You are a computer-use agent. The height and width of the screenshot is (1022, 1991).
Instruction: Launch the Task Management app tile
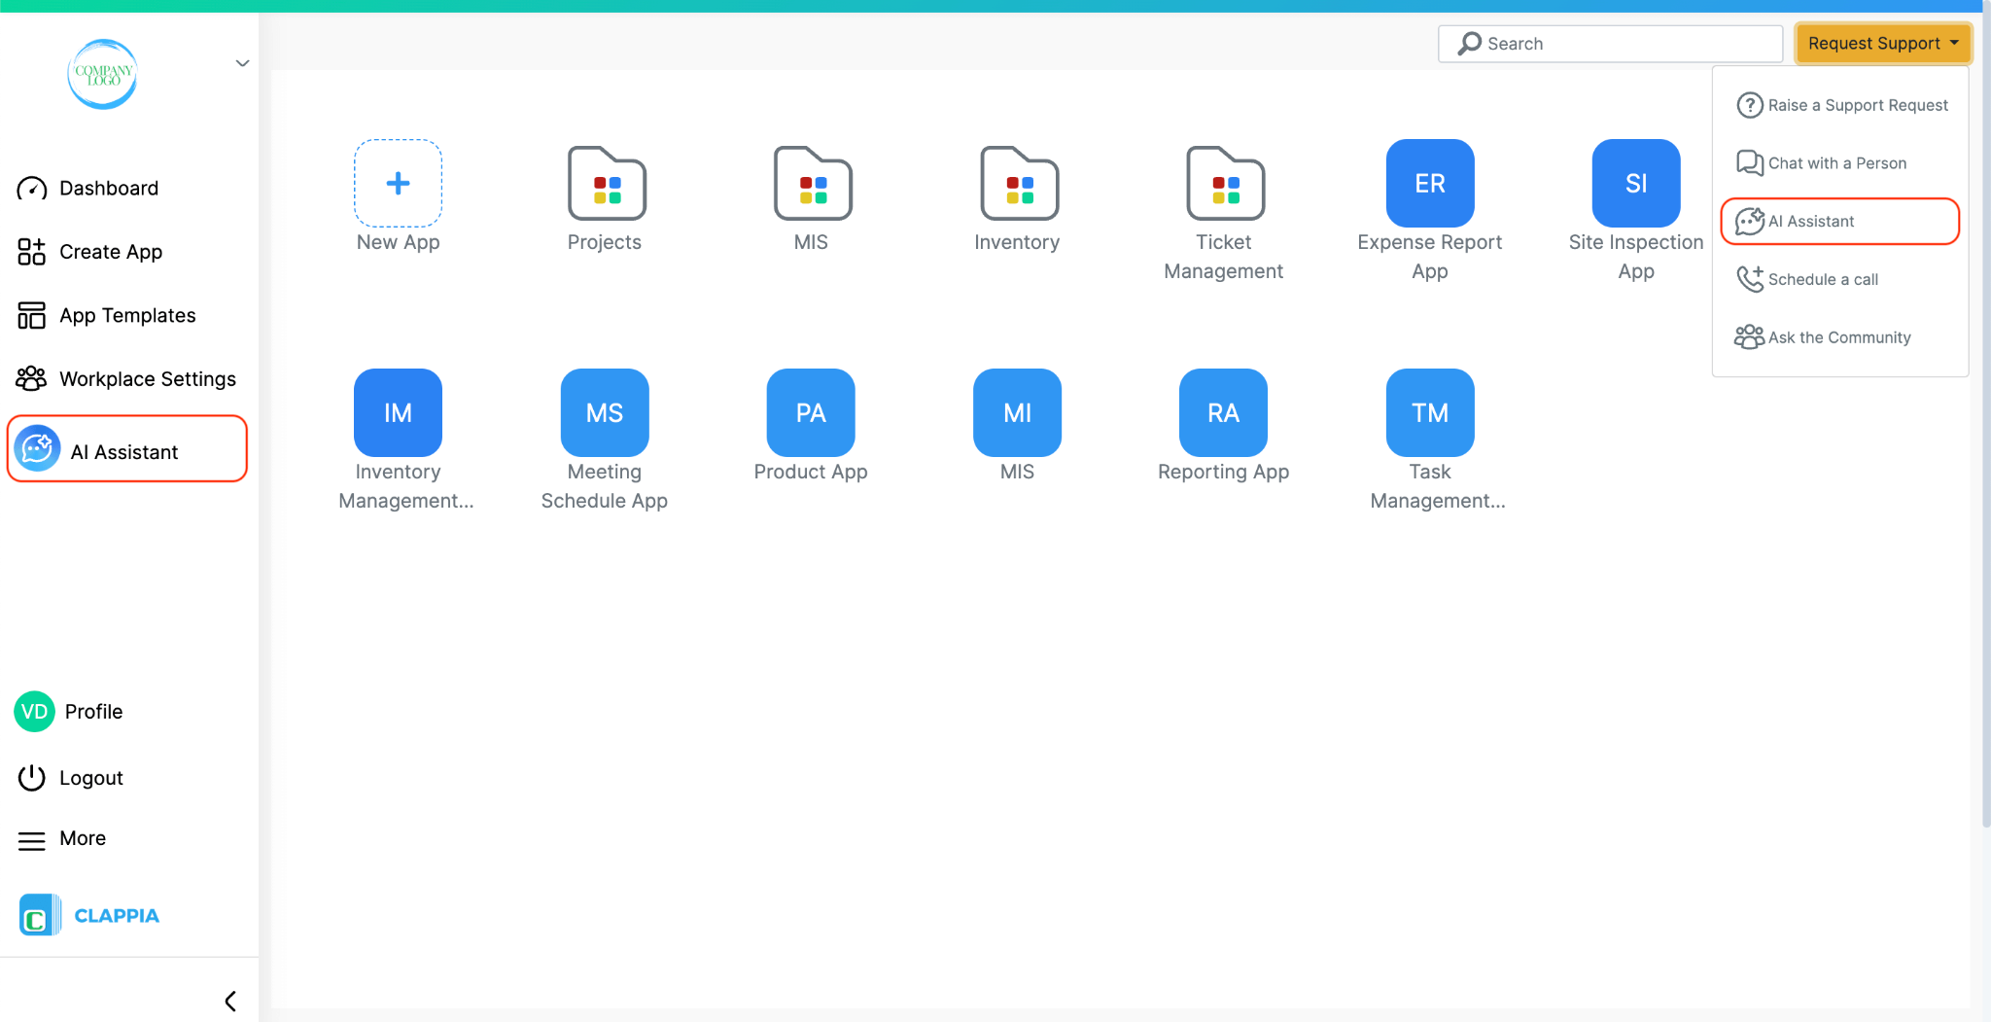[x=1428, y=412]
